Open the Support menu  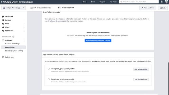tap(102, 2)
